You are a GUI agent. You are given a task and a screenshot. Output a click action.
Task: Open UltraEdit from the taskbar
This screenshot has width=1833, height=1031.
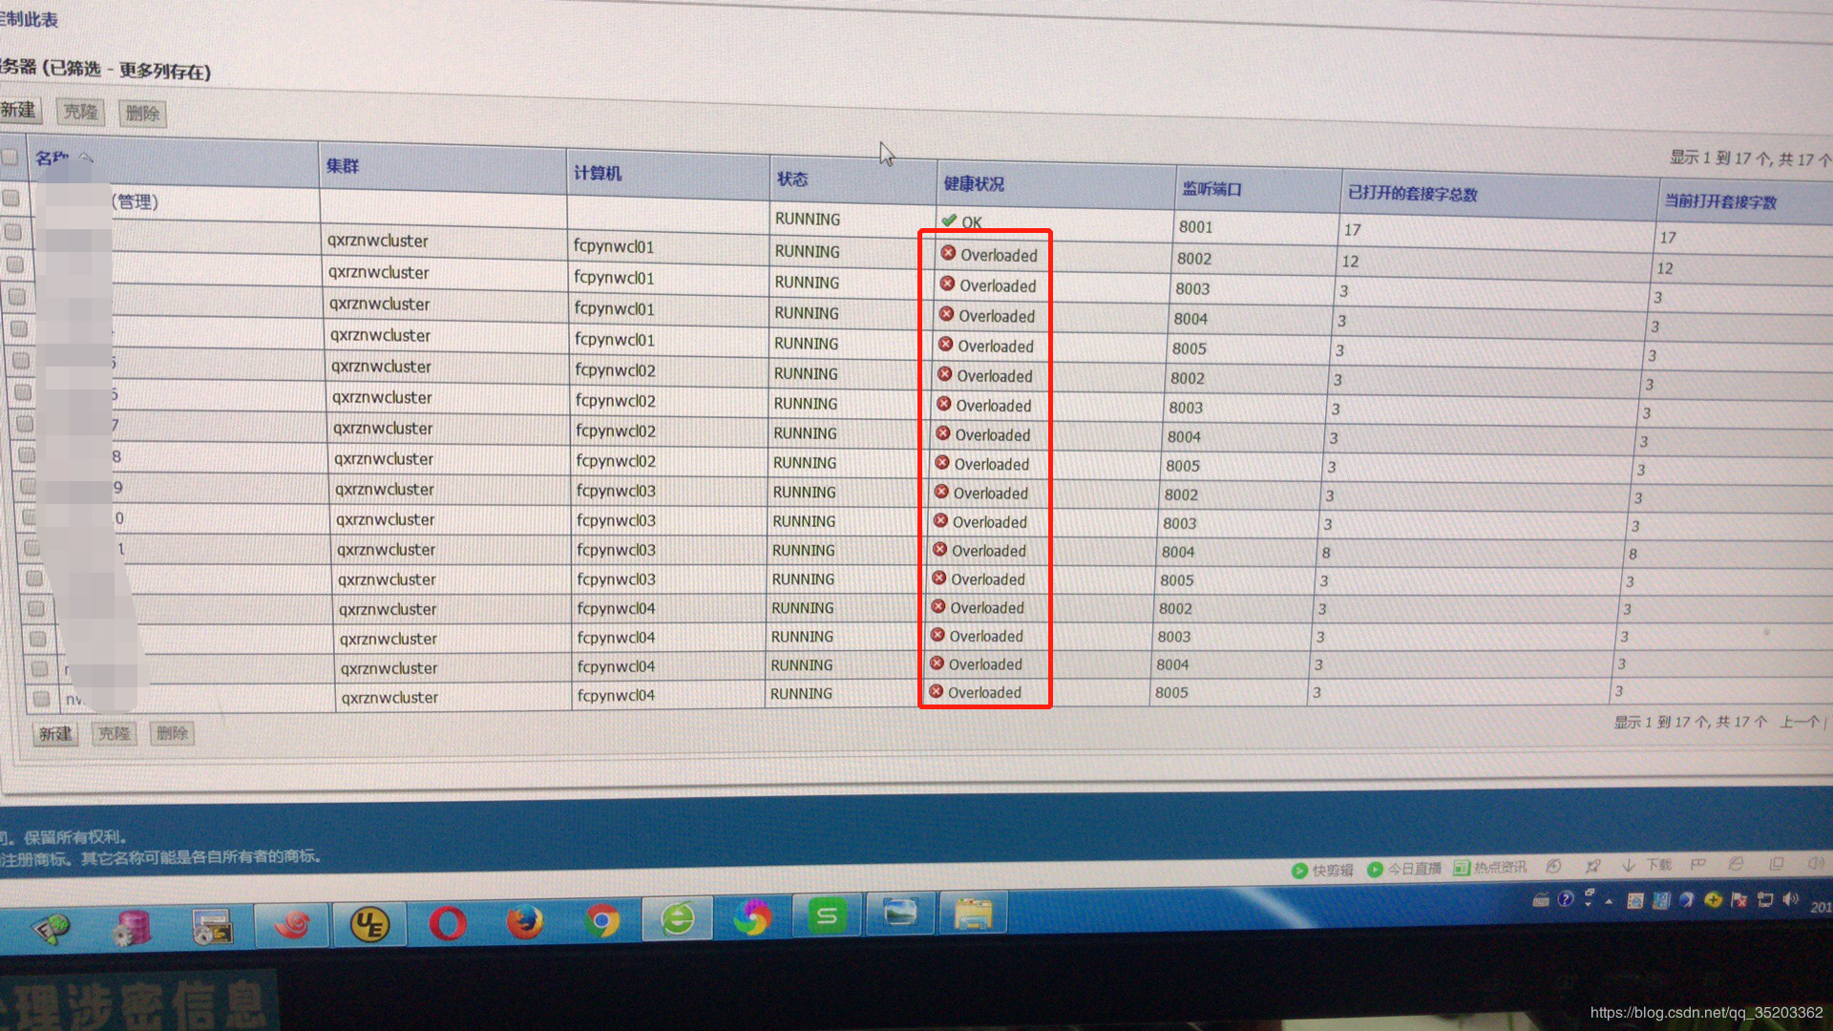[x=369, y=923]
